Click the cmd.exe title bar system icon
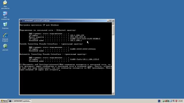 click(x=21, y=21)
